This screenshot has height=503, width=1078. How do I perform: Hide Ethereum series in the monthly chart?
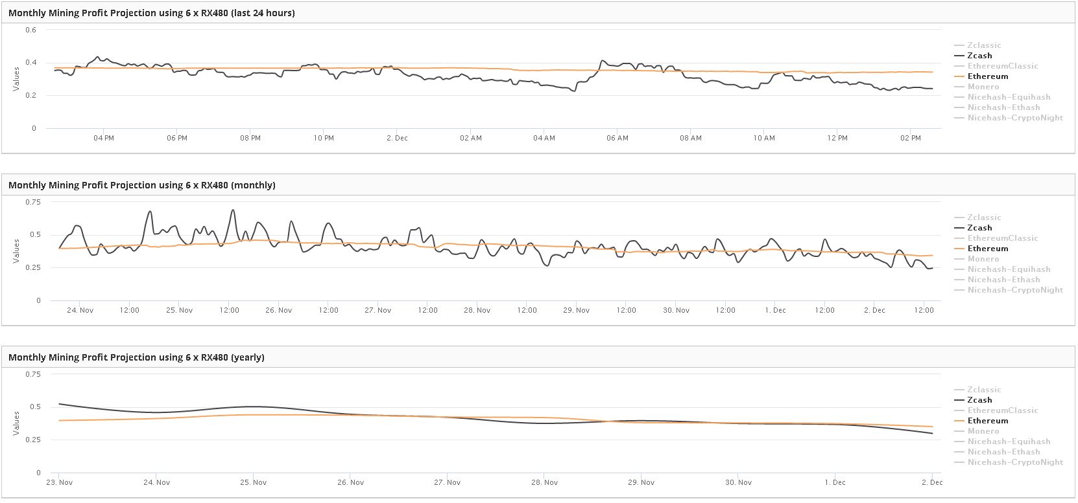(x=981, y=249)
